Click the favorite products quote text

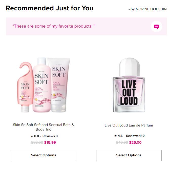54,26
